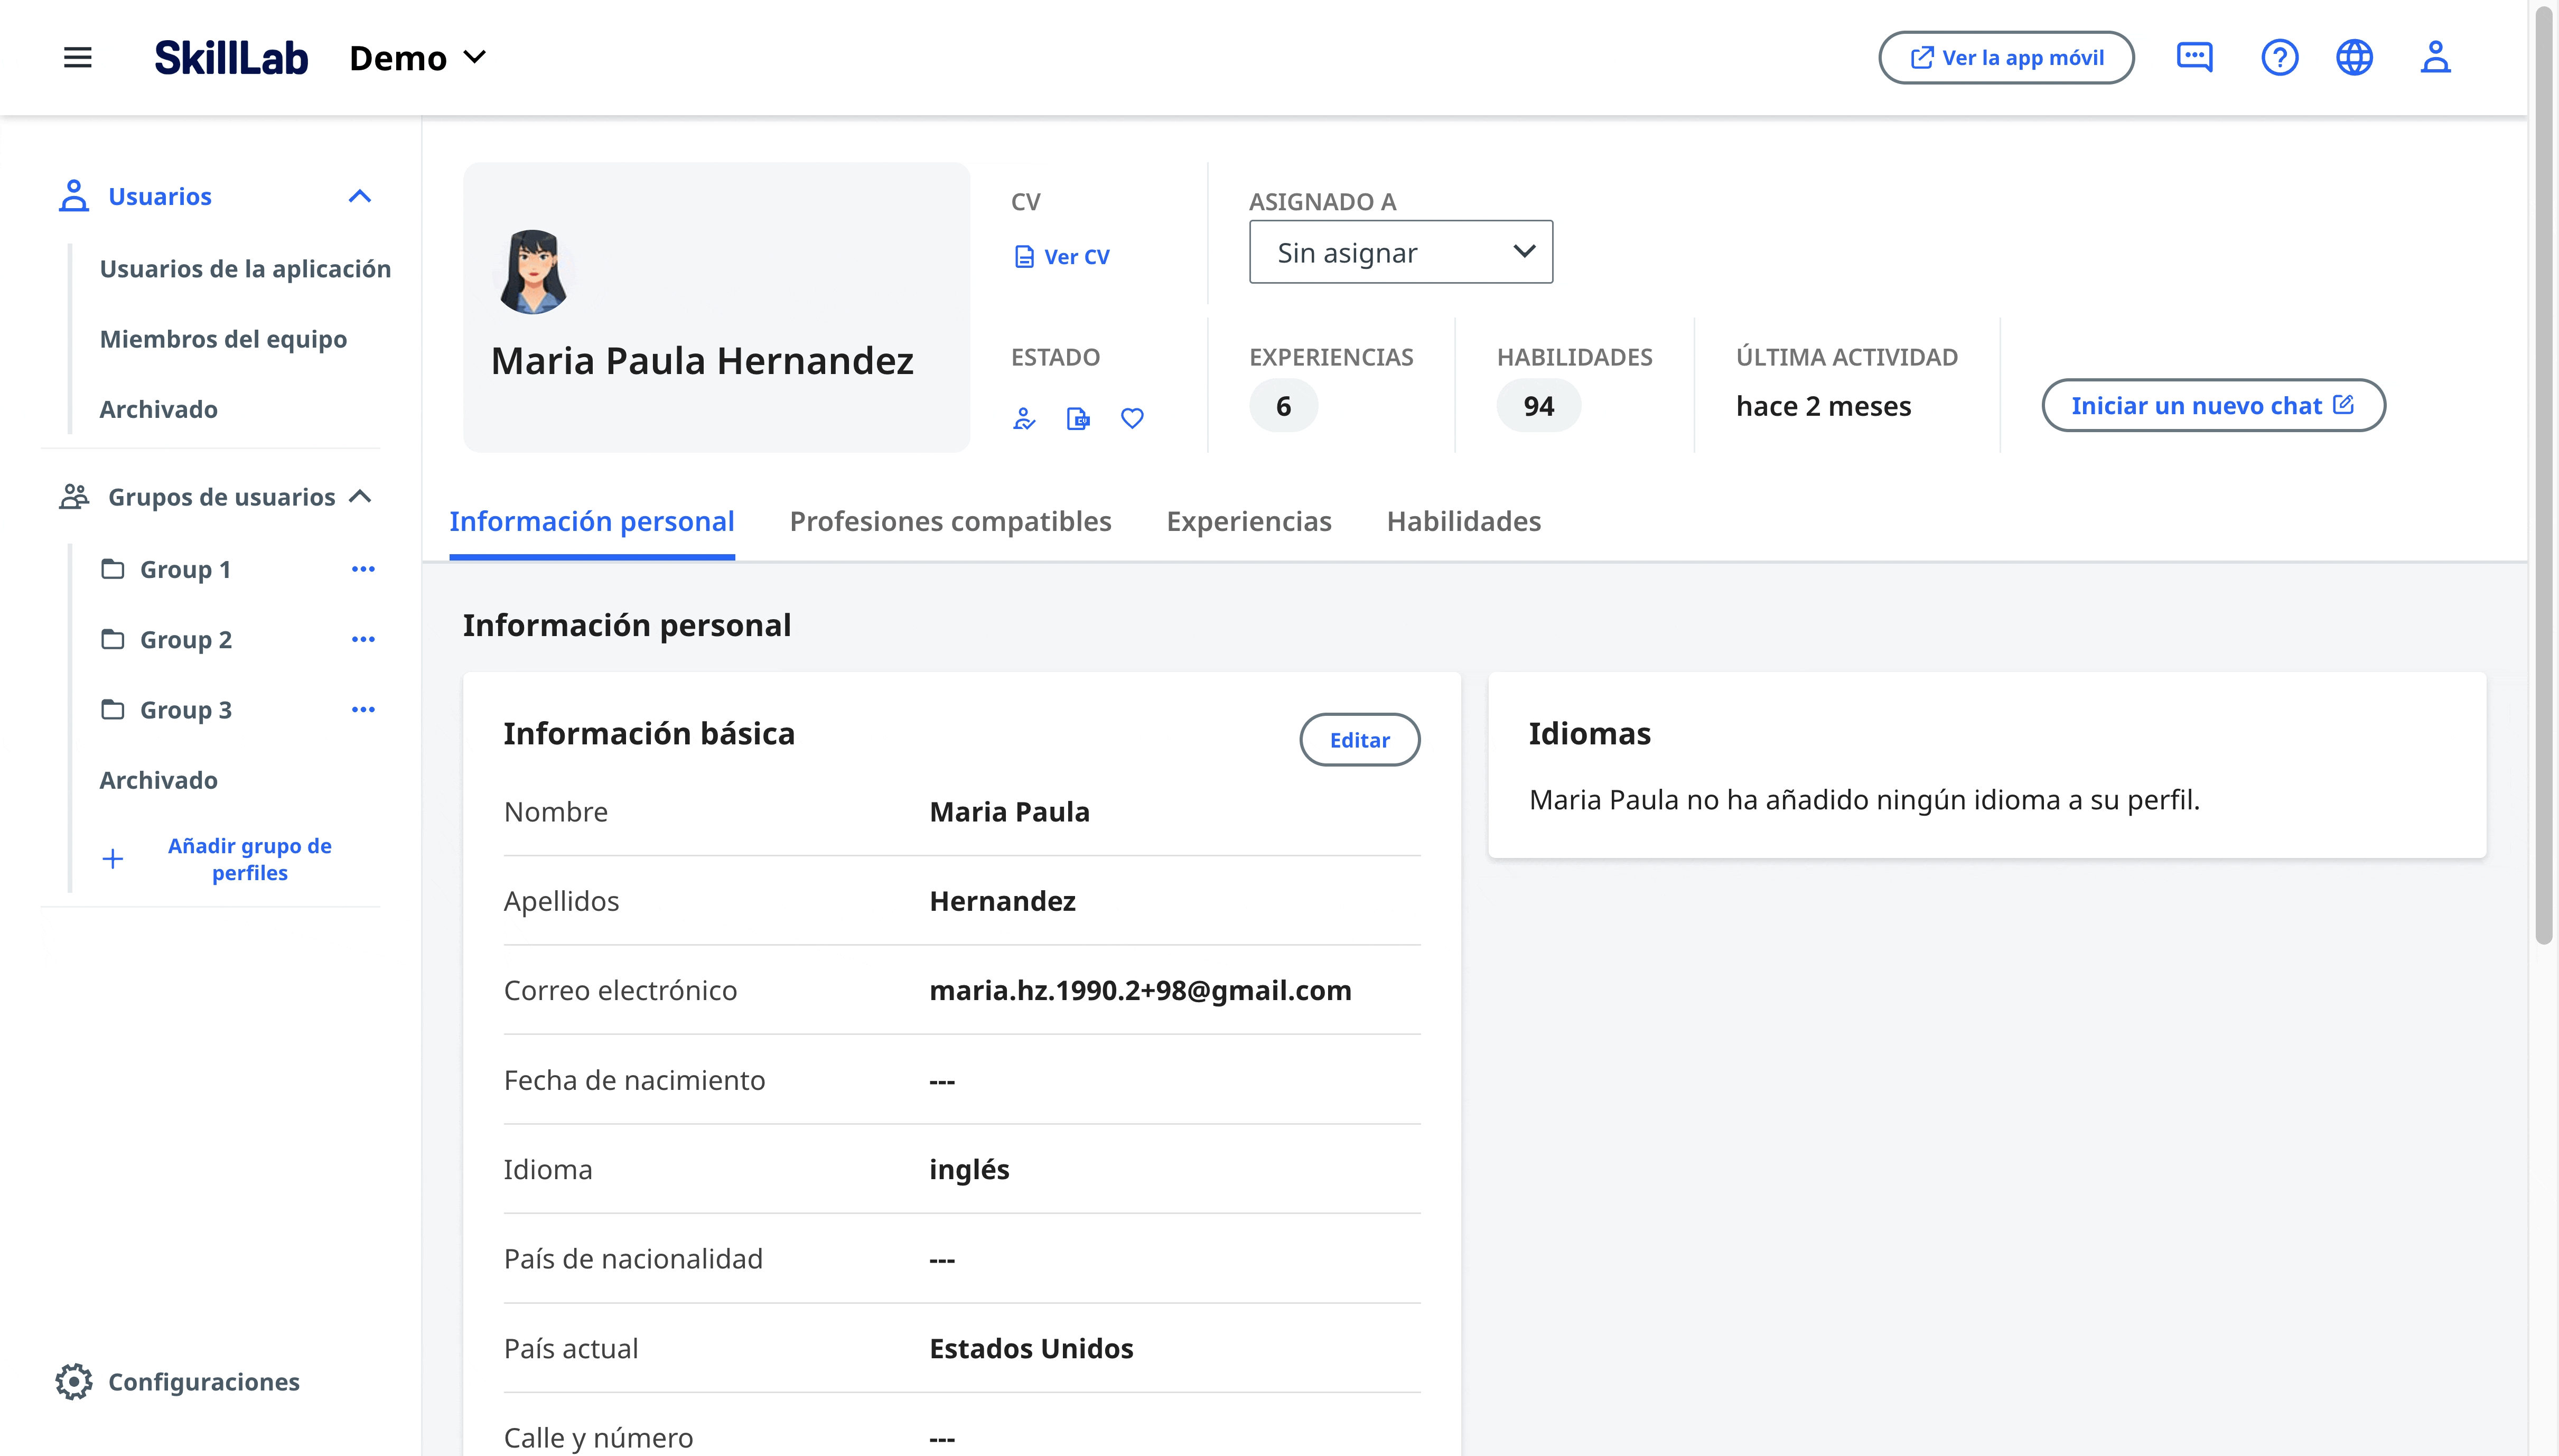Select Group 1 in sidebar
The height and width of the screenshot is (1456, 2559).
185,569
